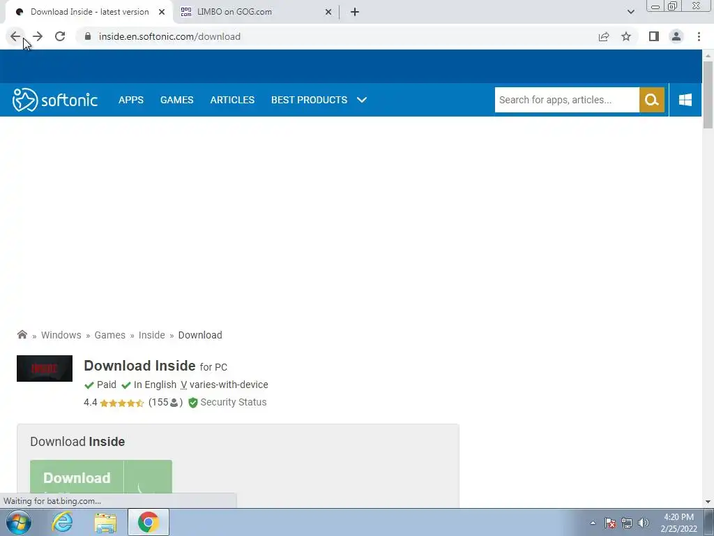
Task: Reload the Softonic download page
Action: coord(60,36)
